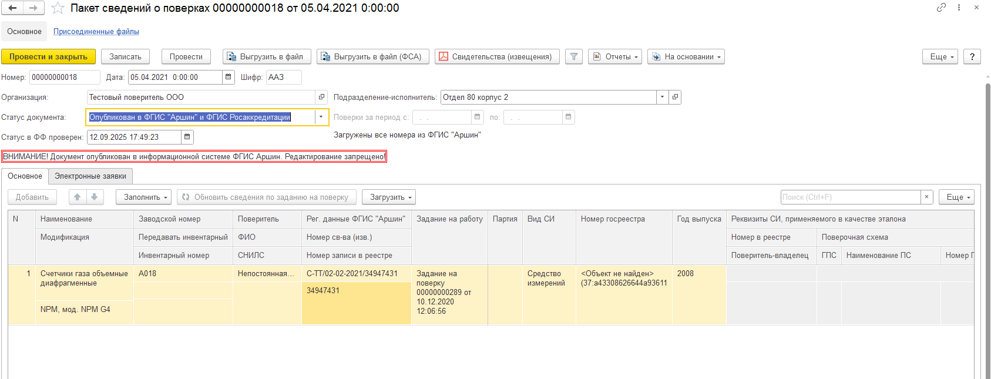The width and height of the screenshot is (991, 379).
Task: Move row up with arrow button
Action: 78,197
